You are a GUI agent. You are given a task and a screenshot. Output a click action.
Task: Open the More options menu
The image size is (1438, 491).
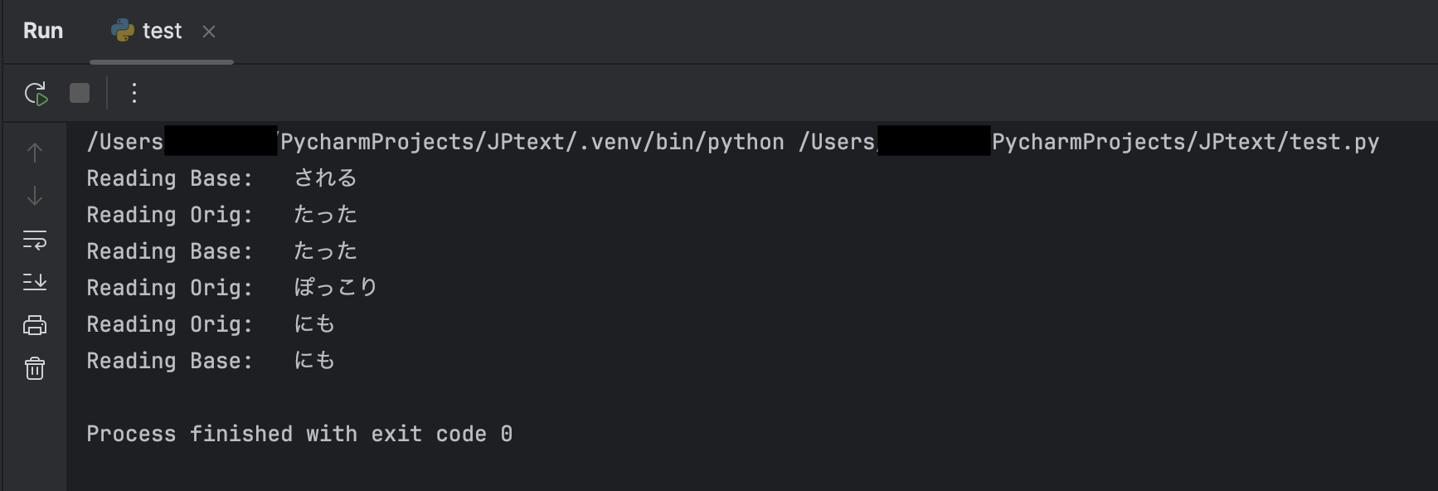[134, 93]
